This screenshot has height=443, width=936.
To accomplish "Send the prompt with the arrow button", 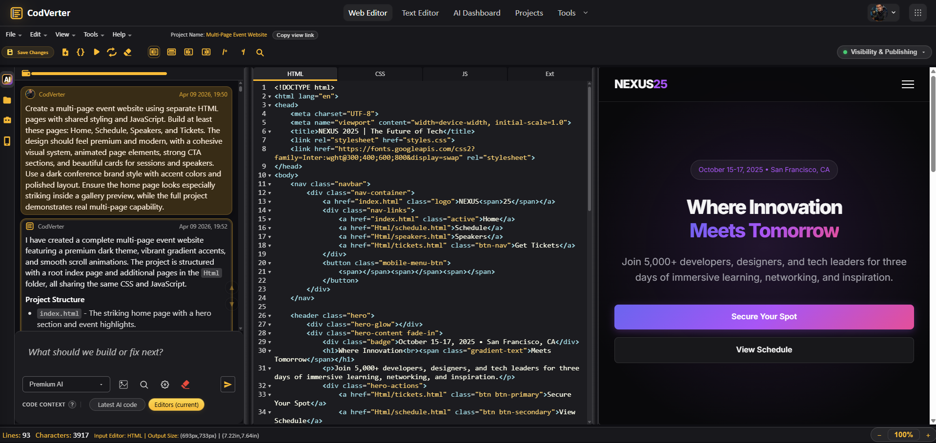I will point(228,385).
